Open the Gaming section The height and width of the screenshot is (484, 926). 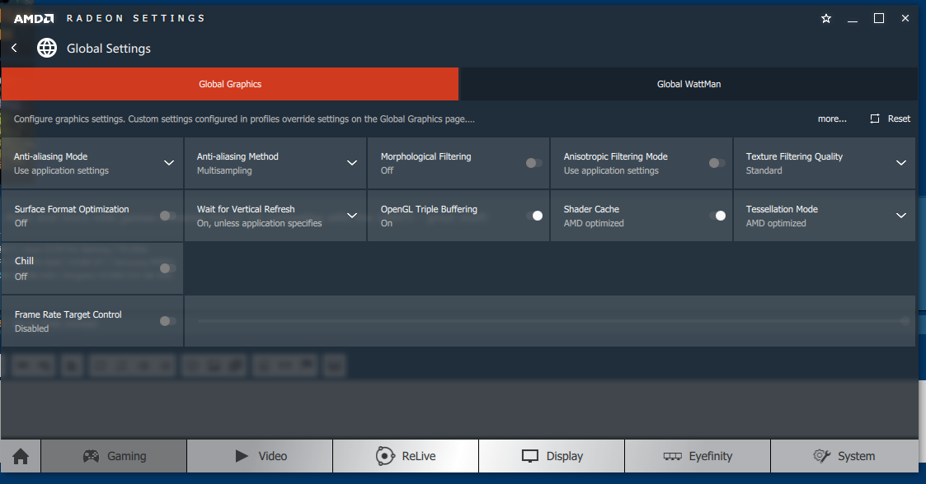[114, 456]
